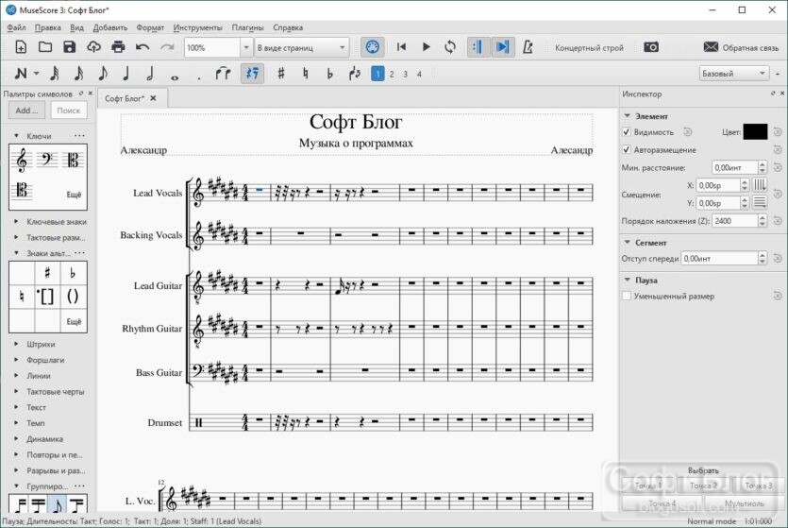Open the zoom level 100% dropdown

click(x=244, y=47)
